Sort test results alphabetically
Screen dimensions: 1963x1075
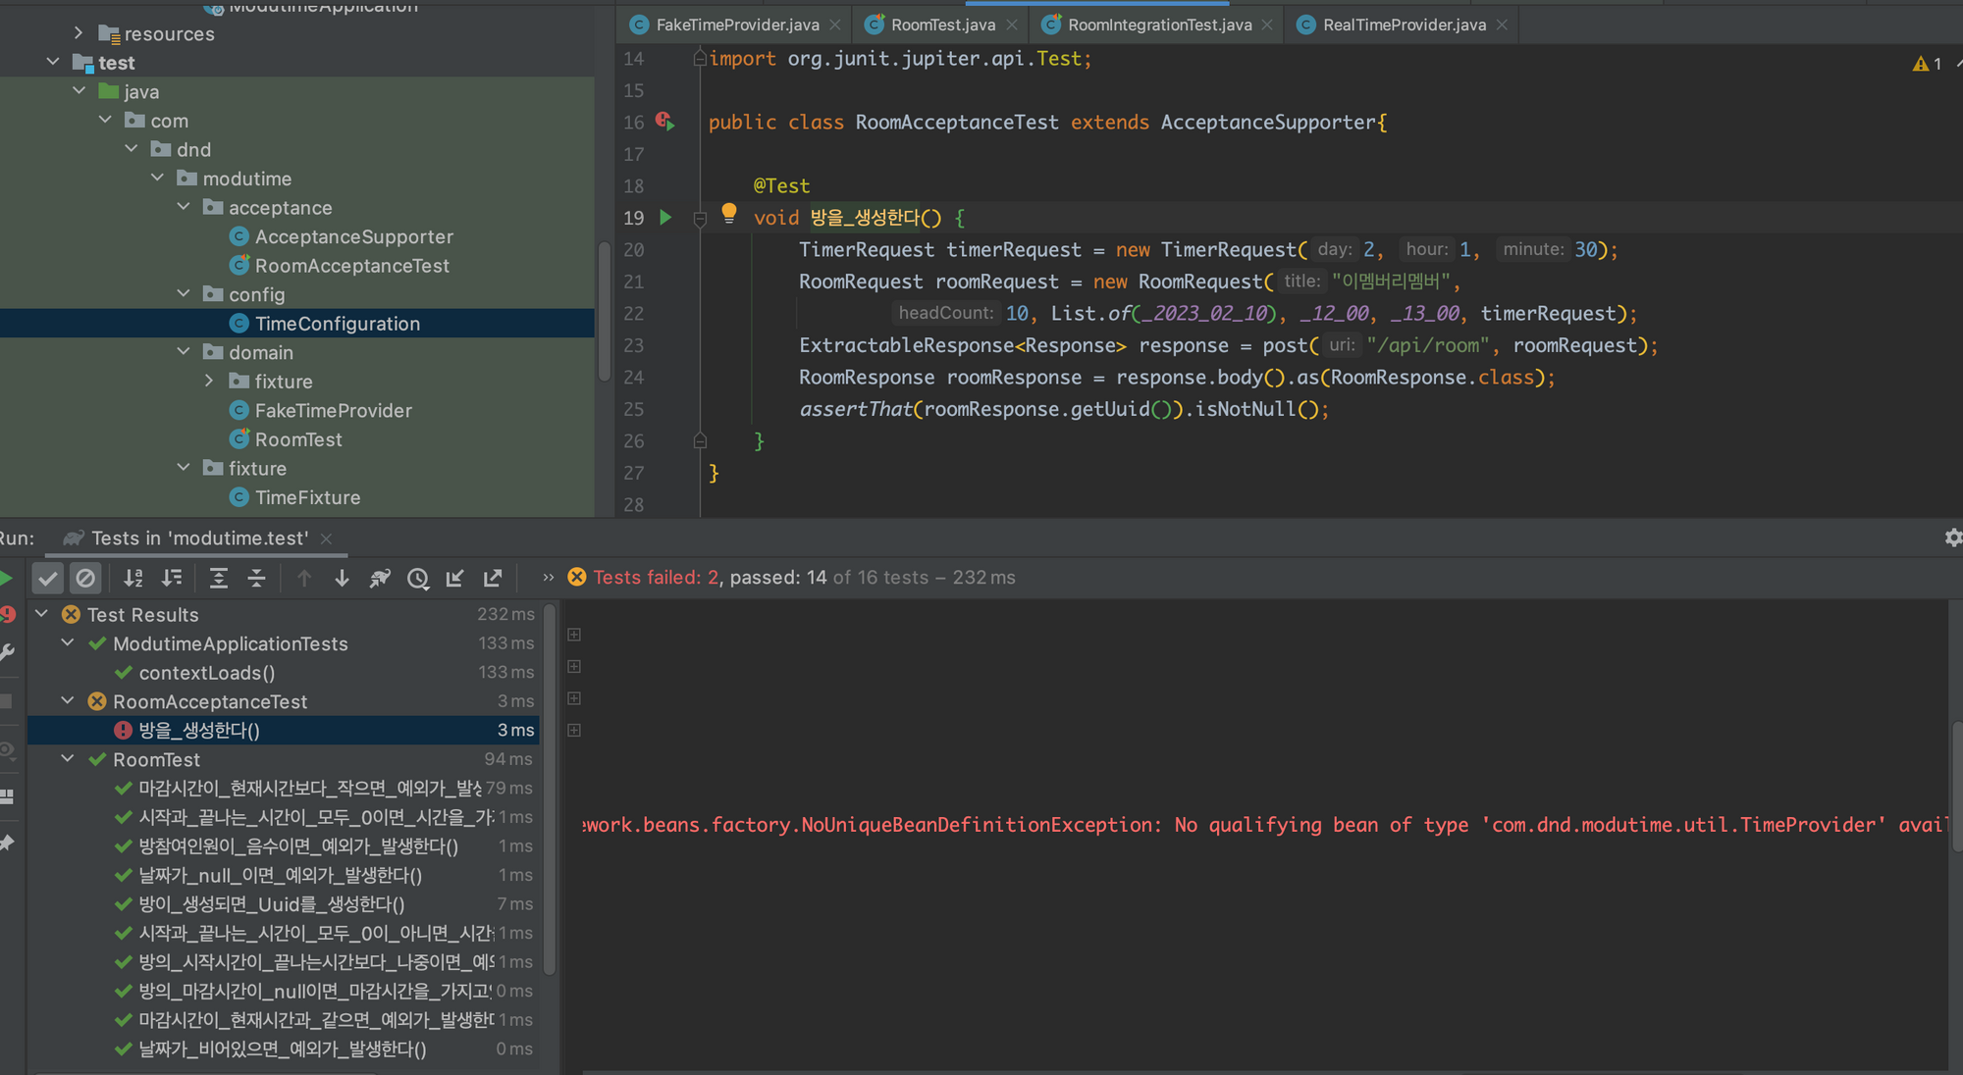(x=133, y=579)
